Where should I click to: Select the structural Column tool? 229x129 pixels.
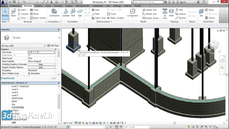(x=23, y=14)
